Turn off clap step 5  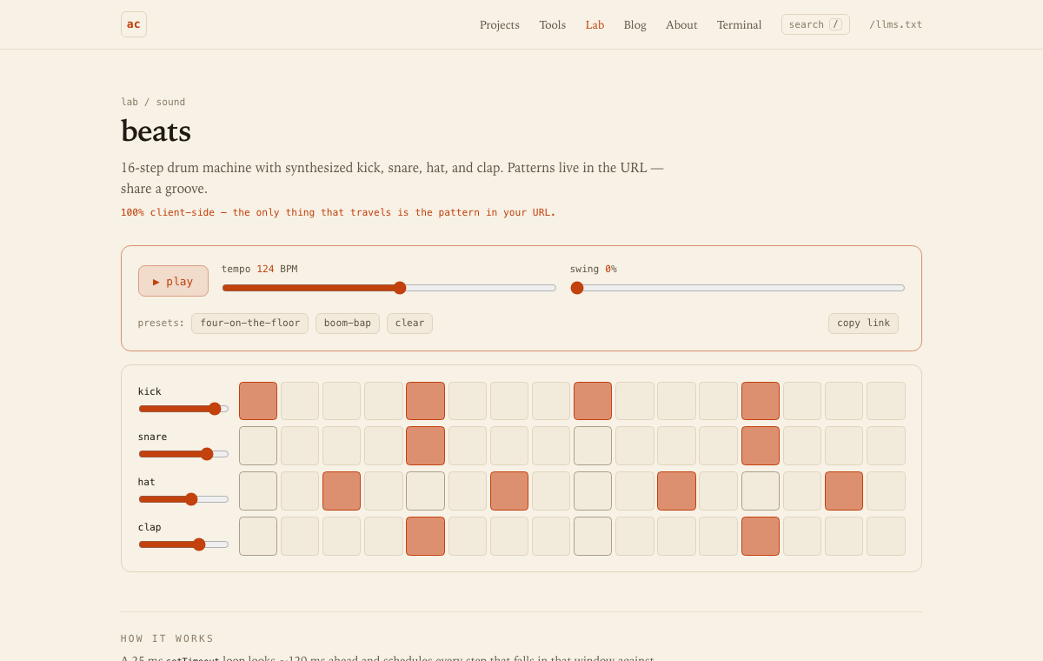click(425, 536)
